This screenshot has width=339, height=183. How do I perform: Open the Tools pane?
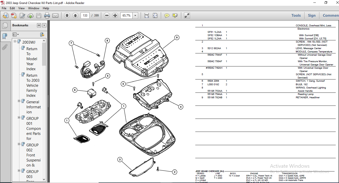click(x=296, y=16)
